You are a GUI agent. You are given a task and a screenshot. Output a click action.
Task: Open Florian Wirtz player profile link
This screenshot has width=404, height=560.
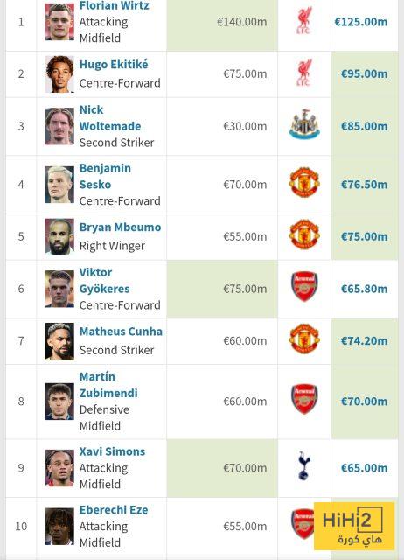click(115, 5)
